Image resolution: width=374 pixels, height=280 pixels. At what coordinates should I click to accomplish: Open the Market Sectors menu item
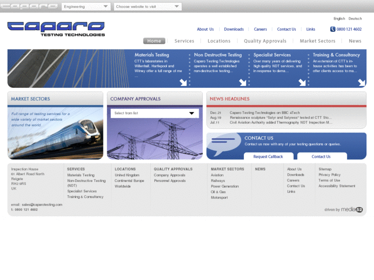pyautogui.click(x=317, y=41)
